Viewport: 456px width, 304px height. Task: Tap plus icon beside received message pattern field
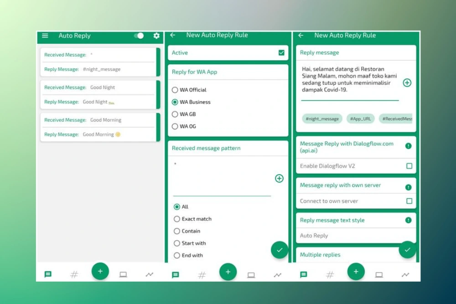coord(279,179)
